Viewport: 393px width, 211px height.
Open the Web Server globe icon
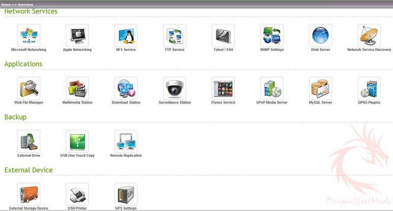tap(320, 35)
